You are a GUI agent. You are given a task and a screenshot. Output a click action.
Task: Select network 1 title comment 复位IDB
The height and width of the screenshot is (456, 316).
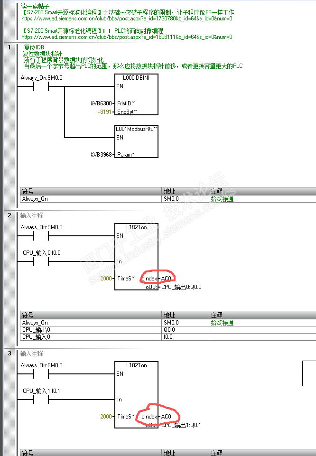coord(34,47)
